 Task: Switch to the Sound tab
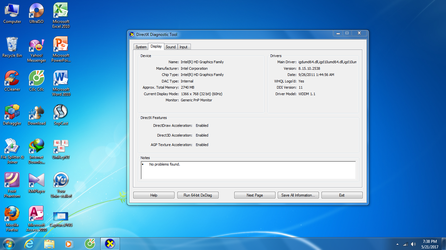[171, 47]
